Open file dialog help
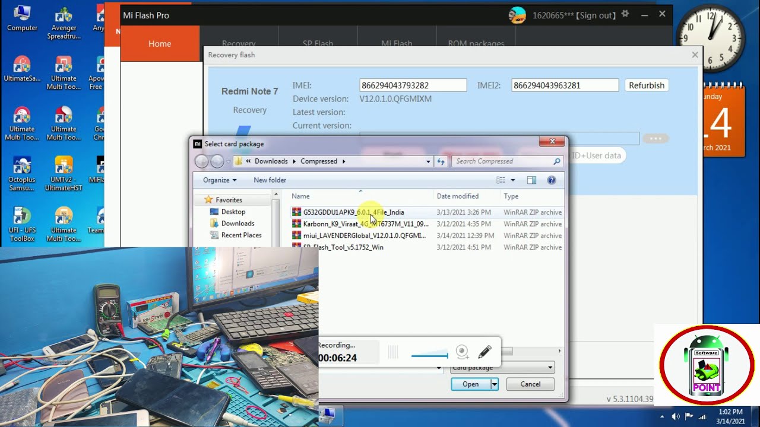This screenshot has width=760, height=427. 552,180
